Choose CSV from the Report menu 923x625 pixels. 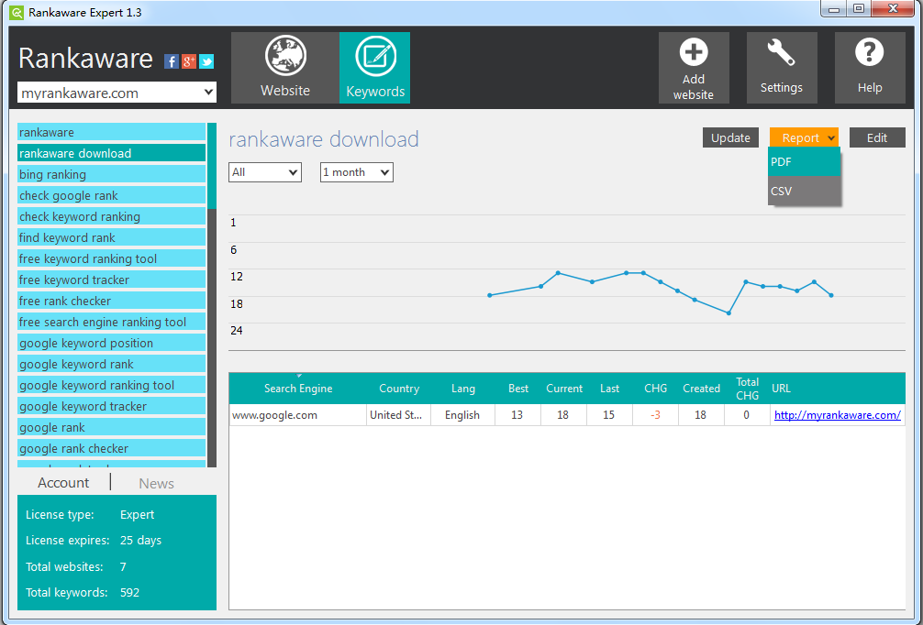click(x=804, y=192)
